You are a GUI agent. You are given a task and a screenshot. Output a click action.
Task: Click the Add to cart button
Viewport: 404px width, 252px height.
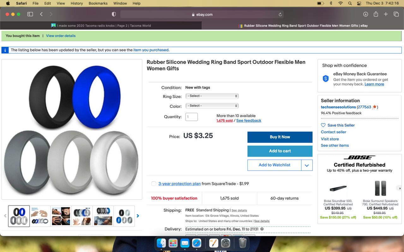click(280, 151)
